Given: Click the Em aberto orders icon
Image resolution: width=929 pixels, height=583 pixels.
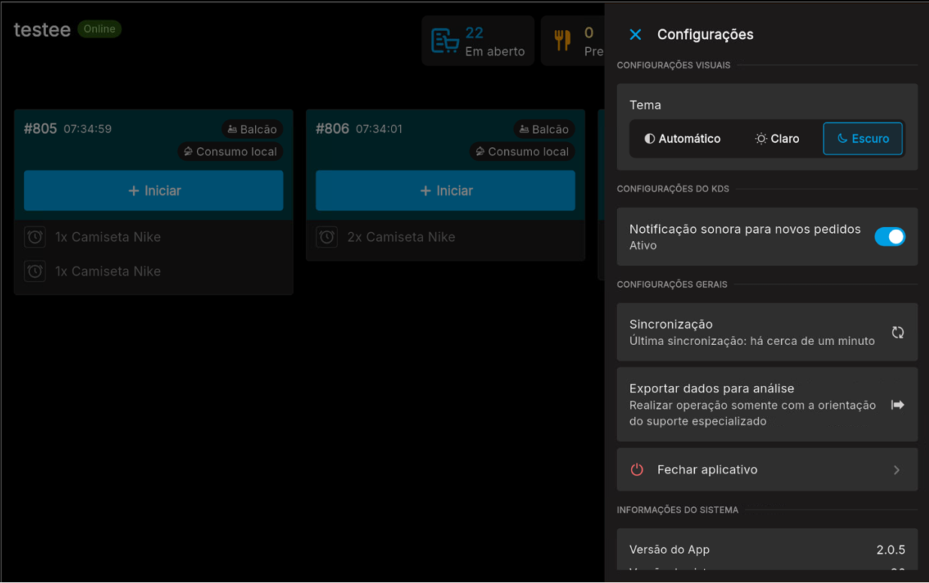Looking at the screenshot, I should point(445,41).
